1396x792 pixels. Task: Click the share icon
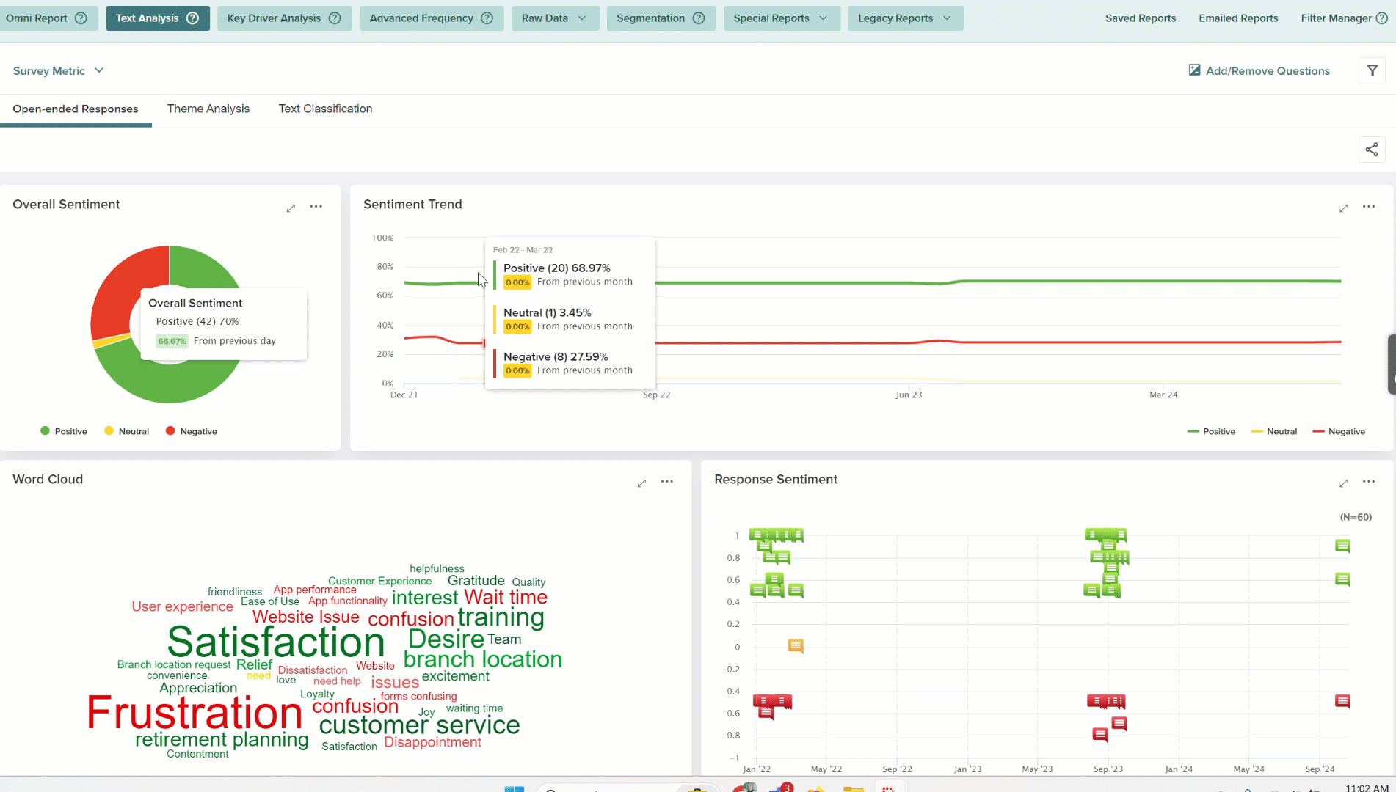click(x=1371, y=150)
